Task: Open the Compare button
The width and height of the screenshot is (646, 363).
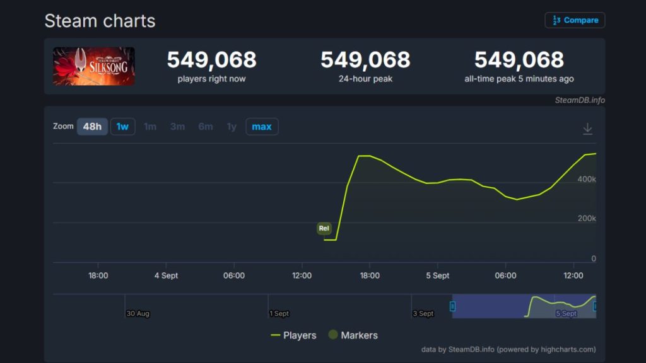Action: [x=575, y=20]
